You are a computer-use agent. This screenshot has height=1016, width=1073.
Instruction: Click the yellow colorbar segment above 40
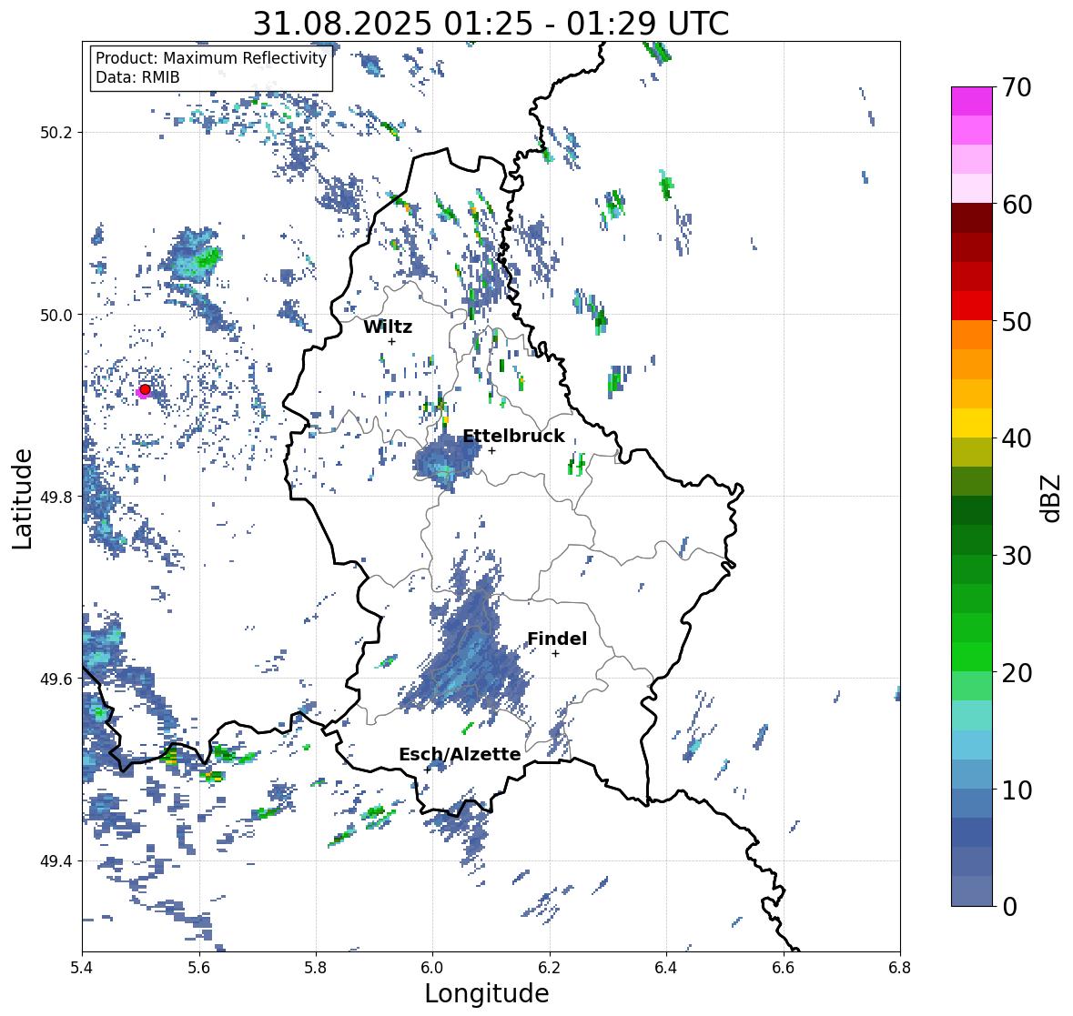point(972,423)
